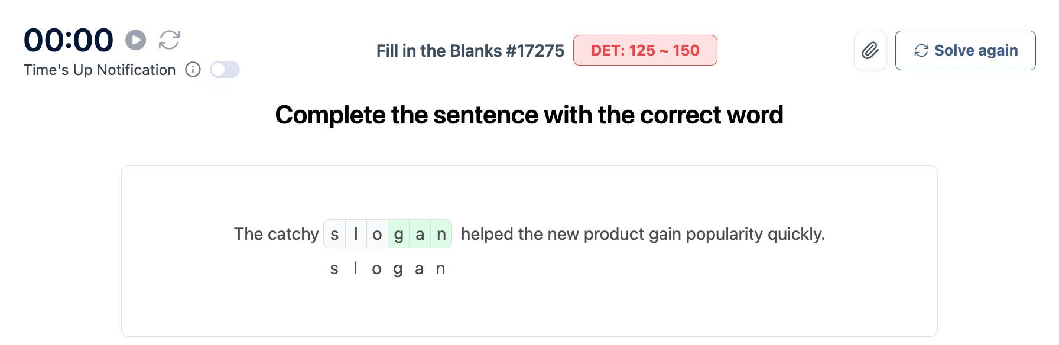Screen dimensions: 1059x345
Task: Click the Time's Up Notification label
Action: pos(99,70)
